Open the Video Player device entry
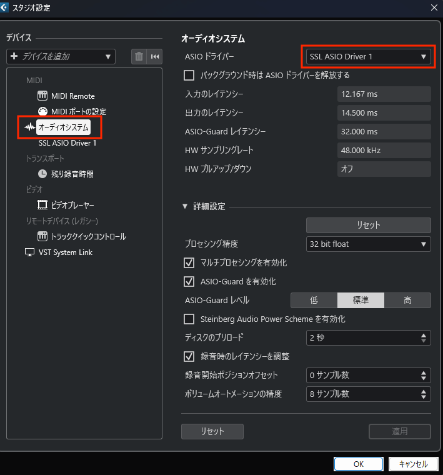The width and height of the screenshot is (443, 475). click(x=72, y=205)
